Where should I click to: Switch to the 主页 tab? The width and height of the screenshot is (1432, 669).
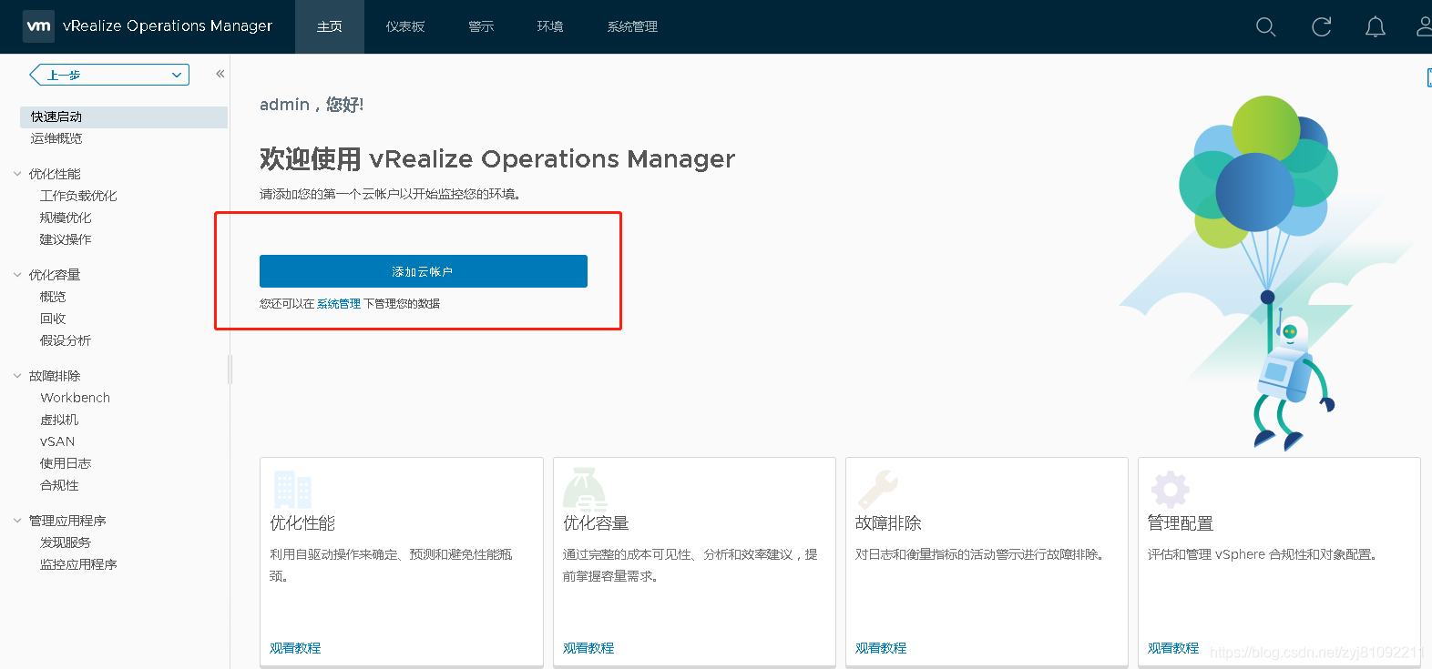click(x=330, y=26)
